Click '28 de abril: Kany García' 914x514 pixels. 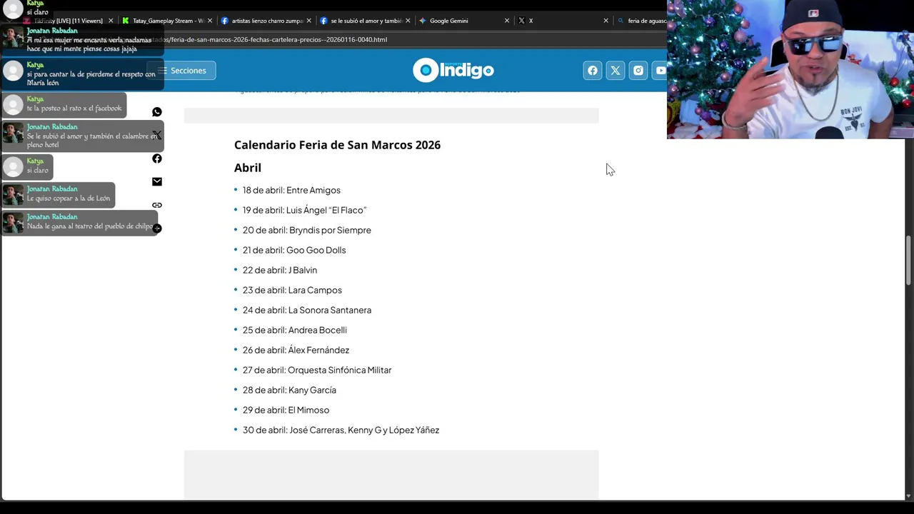[x=289, y=390]
